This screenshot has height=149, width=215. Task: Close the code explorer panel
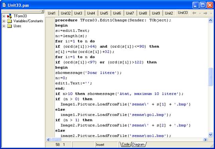(x=43, y=11)
